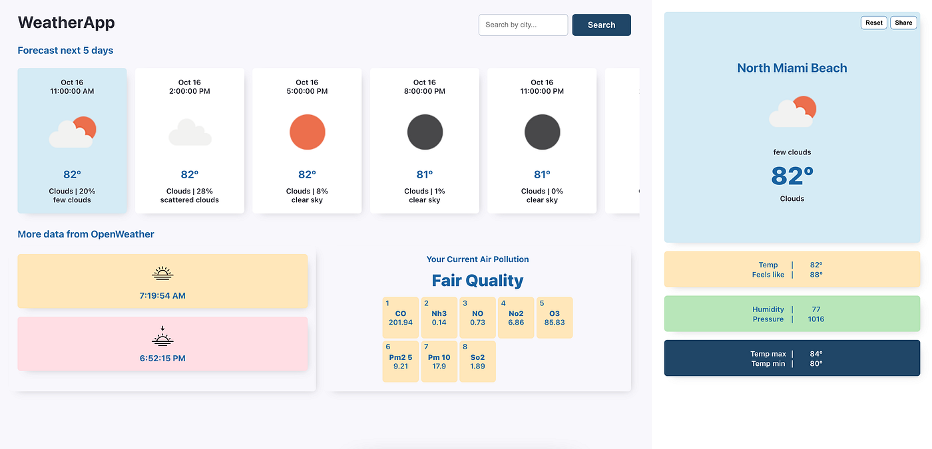Click the few clouds weather icon on first forecast card
The image size is (932, 449).
point(72,131)
